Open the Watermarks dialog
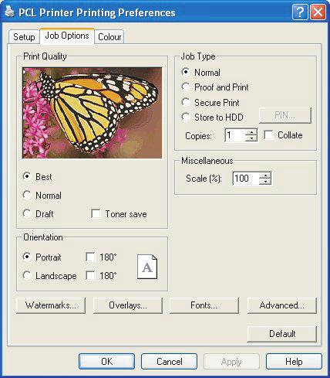 (x=51, y=305)
